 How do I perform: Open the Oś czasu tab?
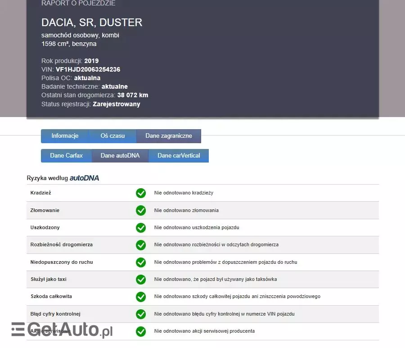[112, 136]
